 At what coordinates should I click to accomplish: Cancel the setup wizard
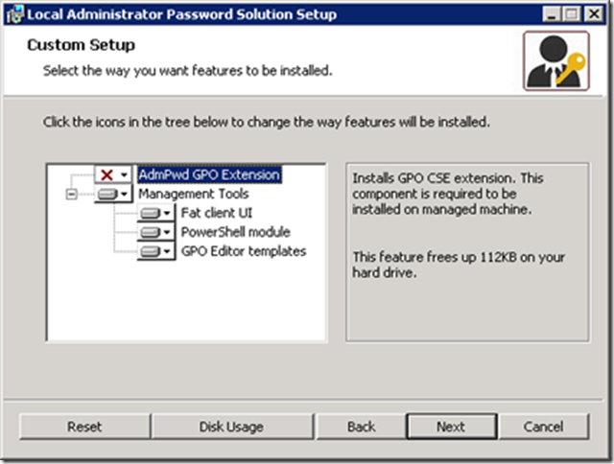pos(543,427)
